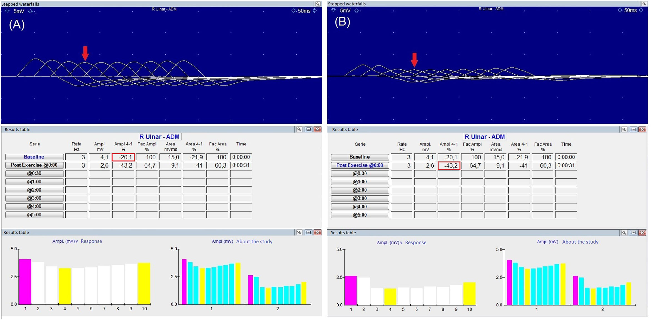Open wrench settings on panel (B) waterfall header

click(644, 4)
